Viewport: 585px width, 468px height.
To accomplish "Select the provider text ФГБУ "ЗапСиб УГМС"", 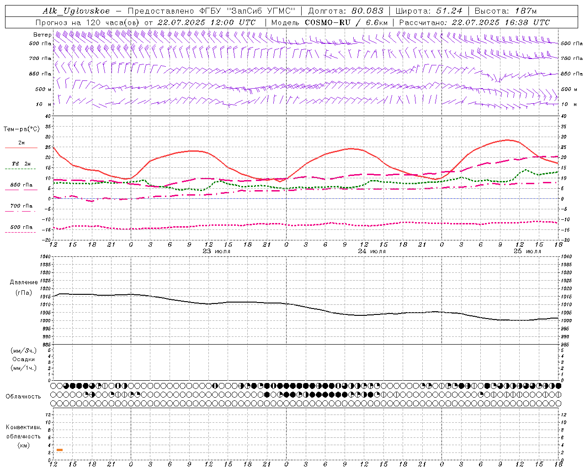I will click(247, 11).
